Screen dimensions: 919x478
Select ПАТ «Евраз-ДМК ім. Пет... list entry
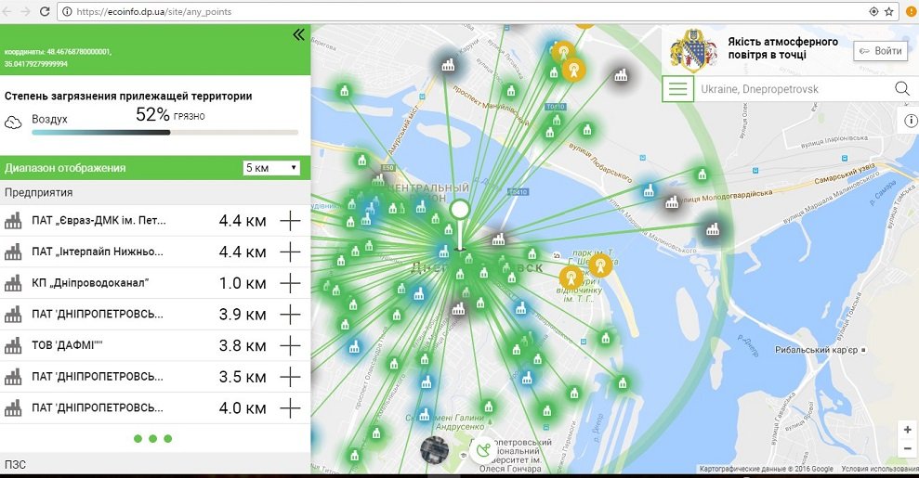tap(98, 221)
